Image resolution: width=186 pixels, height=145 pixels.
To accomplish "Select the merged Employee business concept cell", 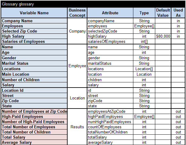I will pyautogui.click(x=77, y=66).
